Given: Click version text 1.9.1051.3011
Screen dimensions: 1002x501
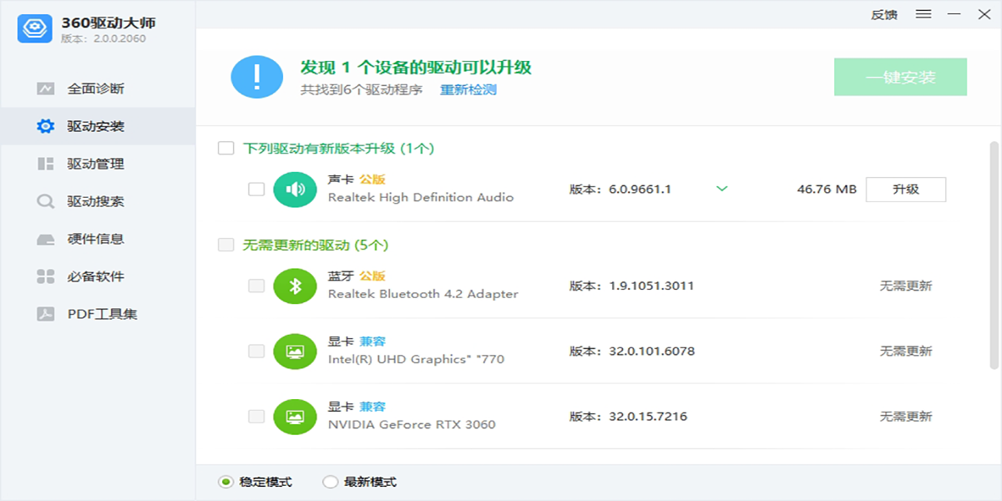Looking at the screenshot, I should pos(651,286).
